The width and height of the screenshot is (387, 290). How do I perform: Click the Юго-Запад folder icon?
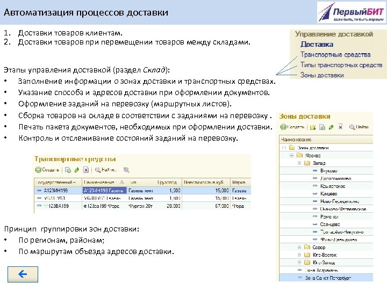(x=307, y=263)
